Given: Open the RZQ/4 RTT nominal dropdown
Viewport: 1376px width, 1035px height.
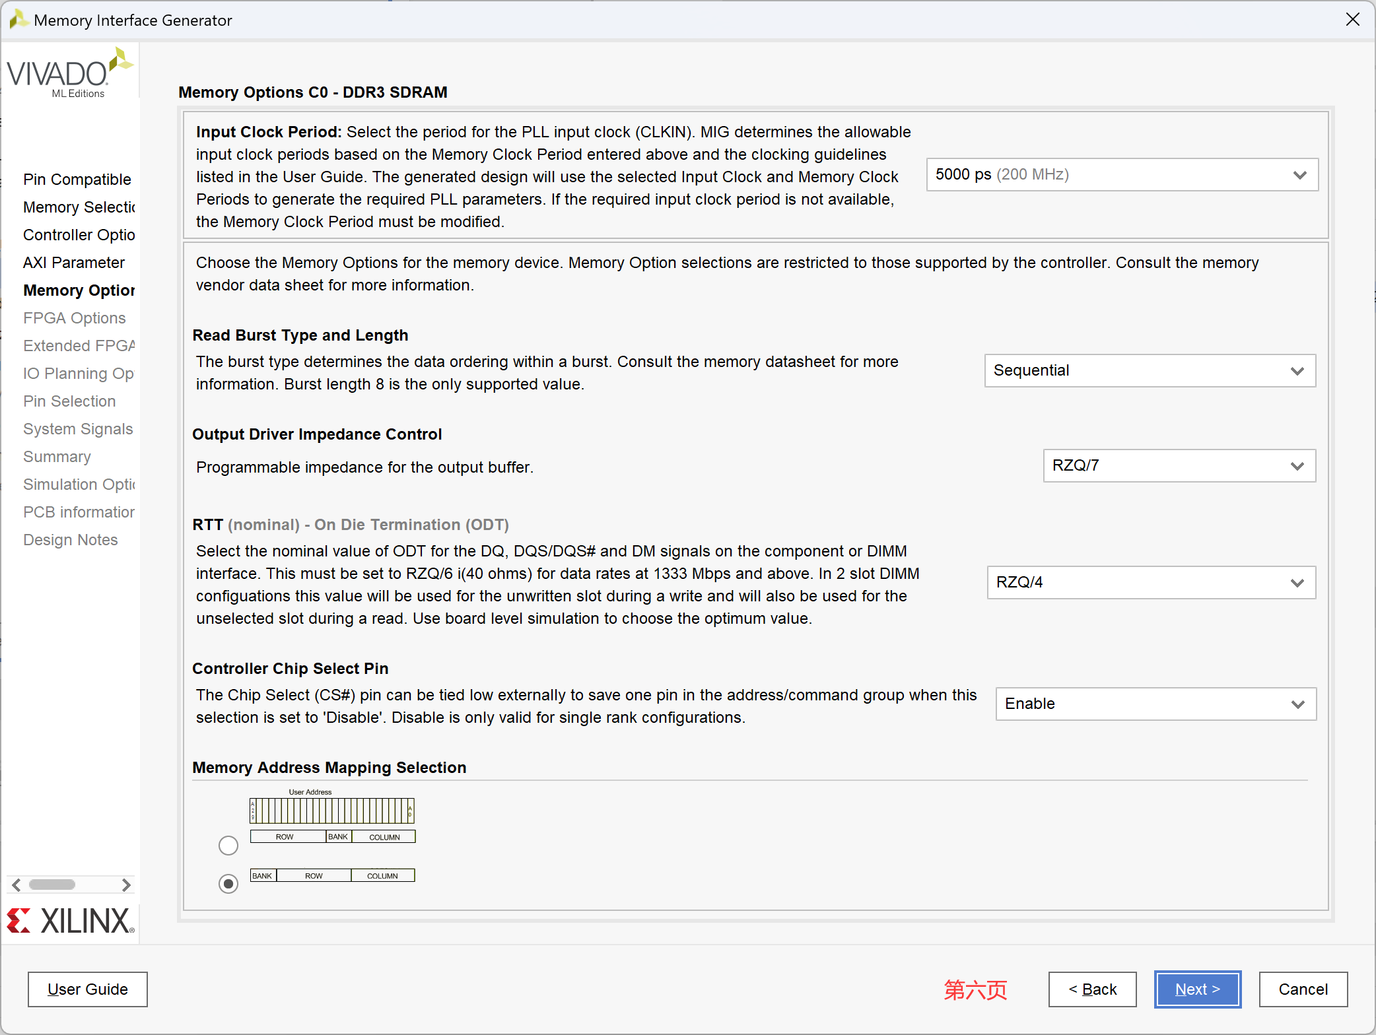Looking at the screenshot, I should coord(1151,583).
